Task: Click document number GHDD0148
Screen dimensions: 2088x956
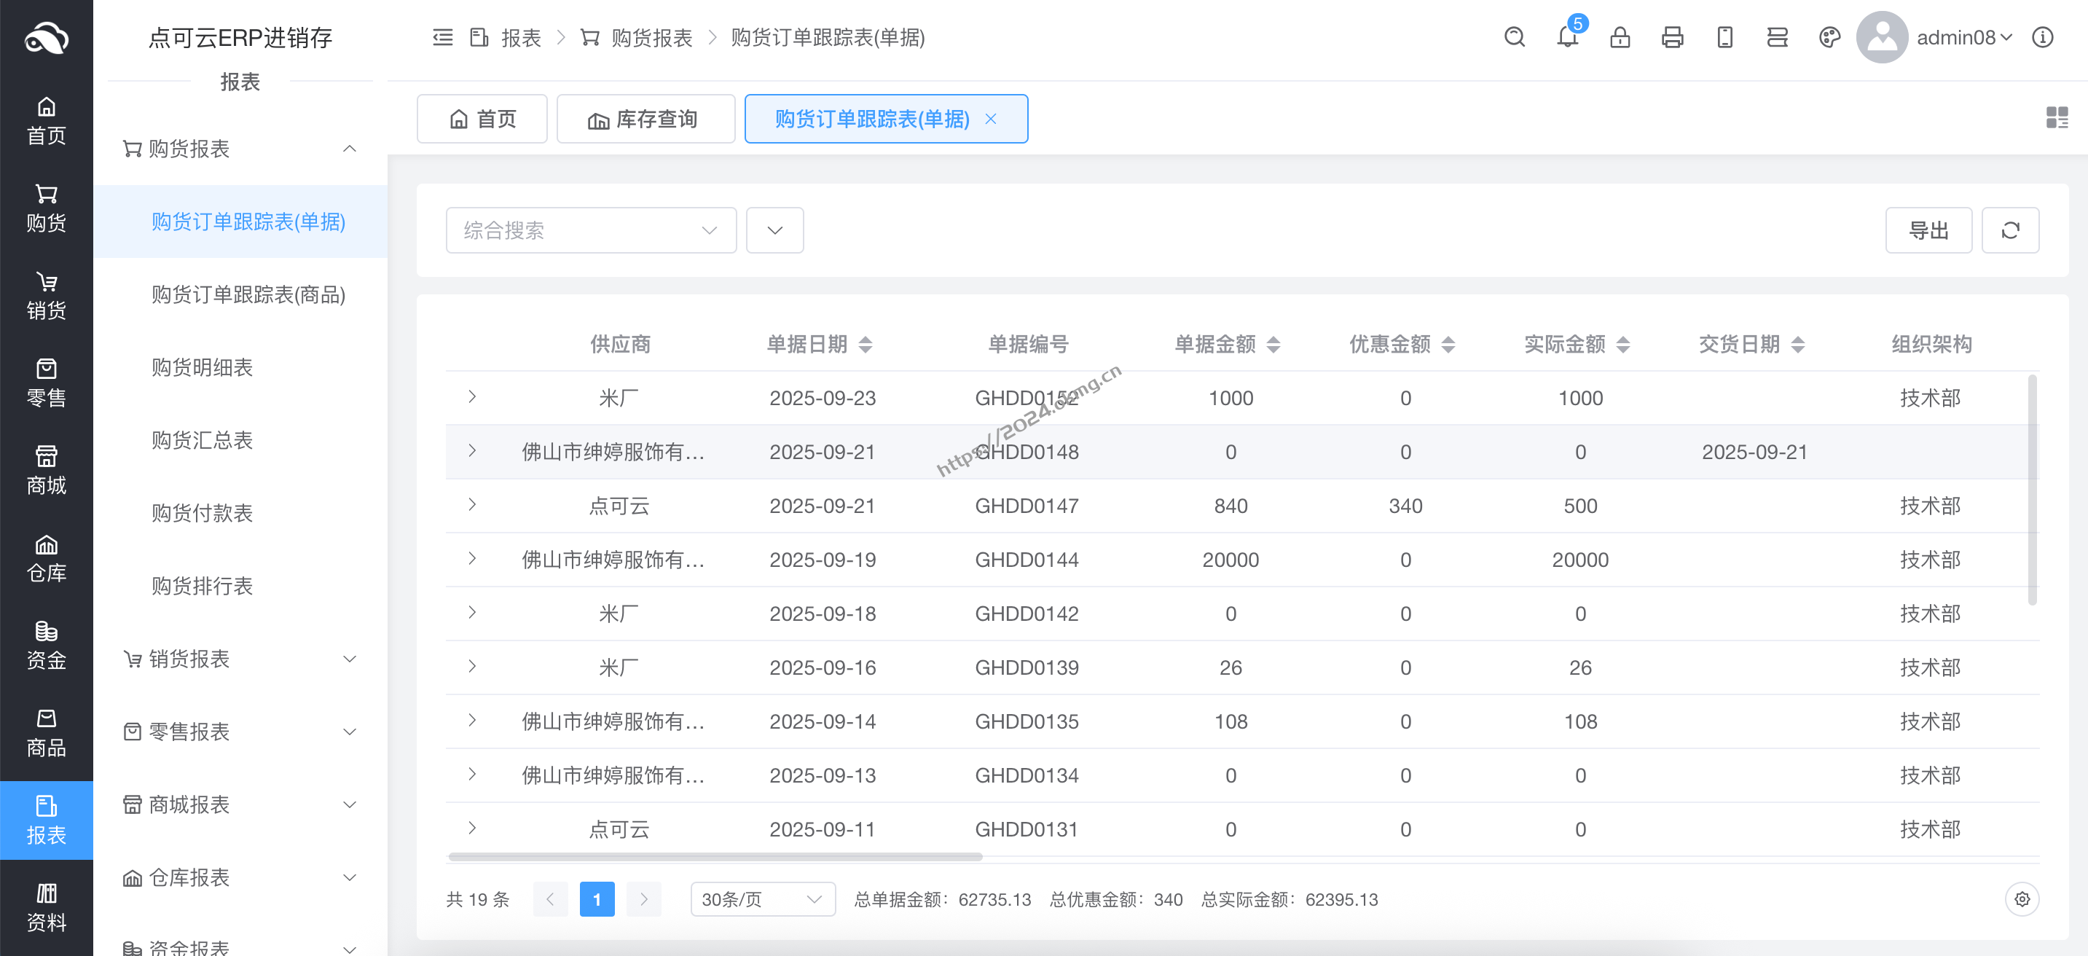Action: (x=1027, y=452)
